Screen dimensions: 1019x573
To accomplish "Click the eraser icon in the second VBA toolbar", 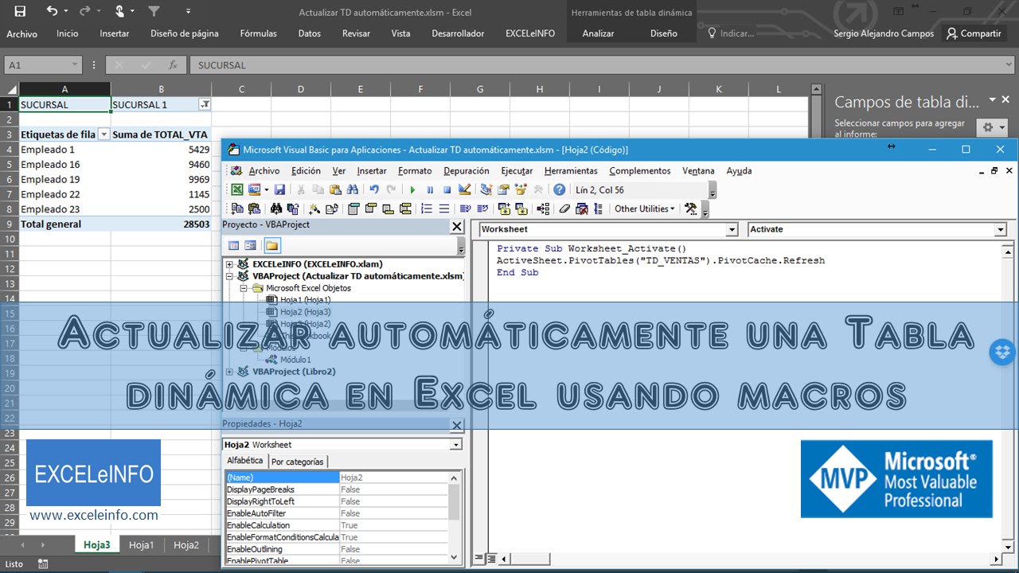I will pos(564,209).
